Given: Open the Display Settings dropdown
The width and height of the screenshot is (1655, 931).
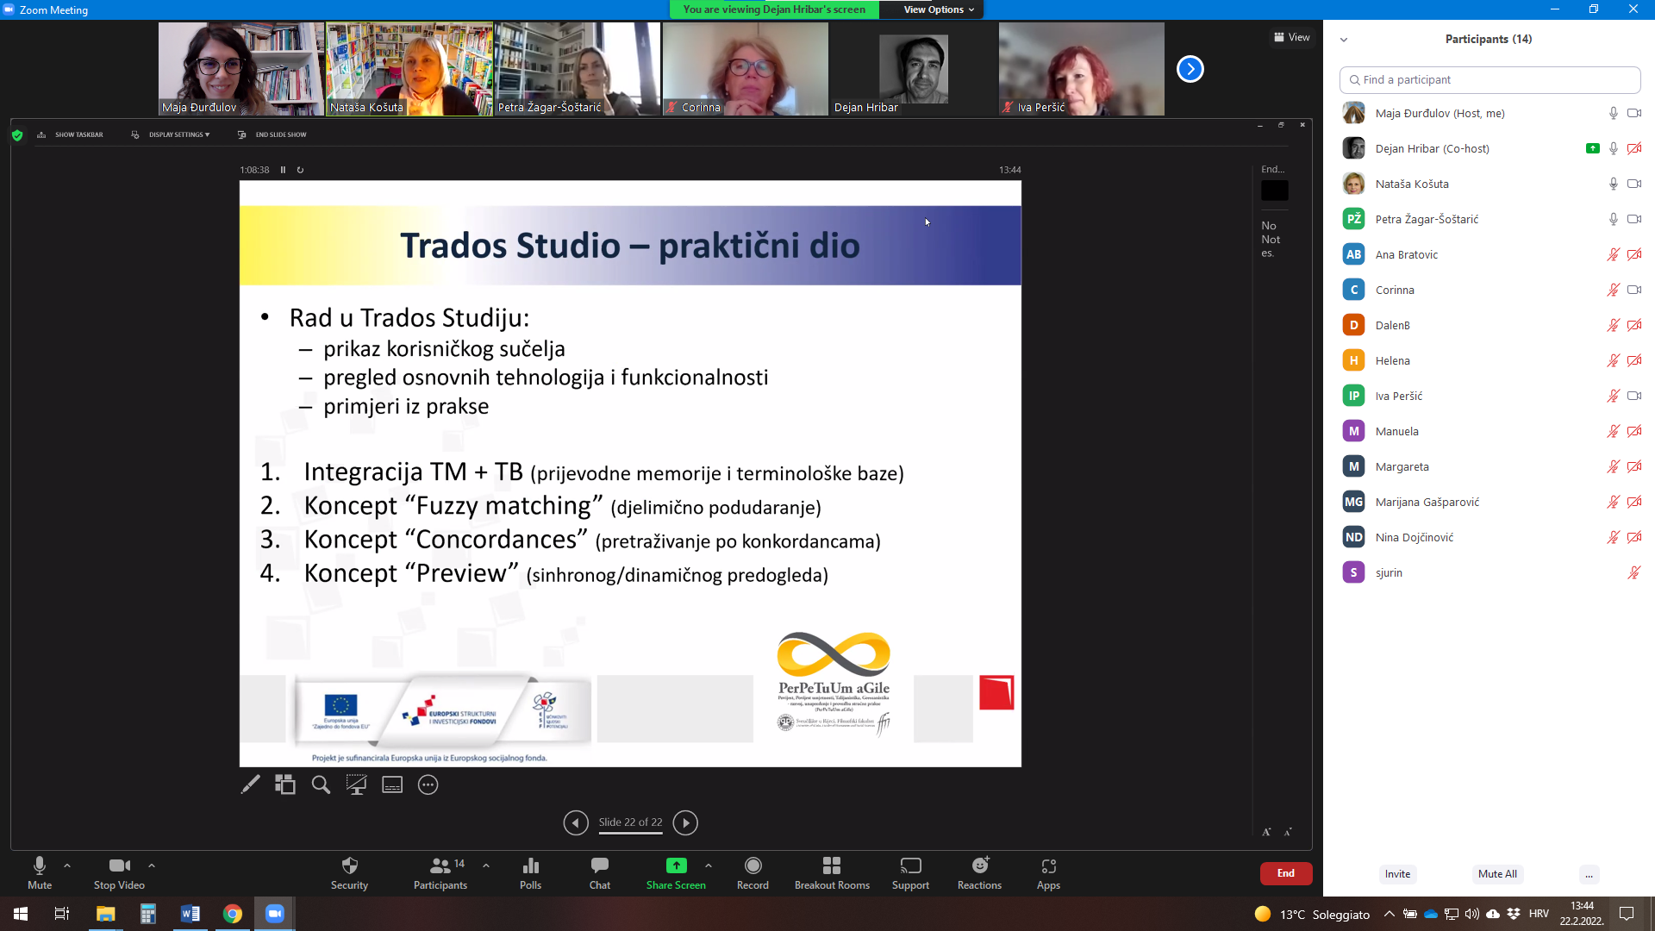Looking at the screenshot, I should 177,134.
